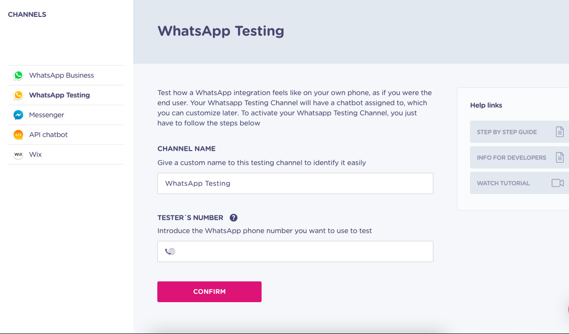Click the video camera icon beside Watch Tutorial

point(557,183)
